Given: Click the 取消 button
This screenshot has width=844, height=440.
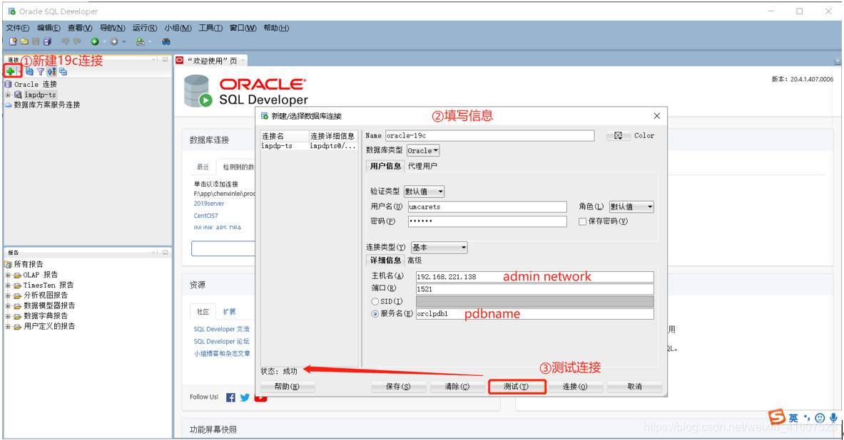Looking at the screenshot, I should [635, 387].
